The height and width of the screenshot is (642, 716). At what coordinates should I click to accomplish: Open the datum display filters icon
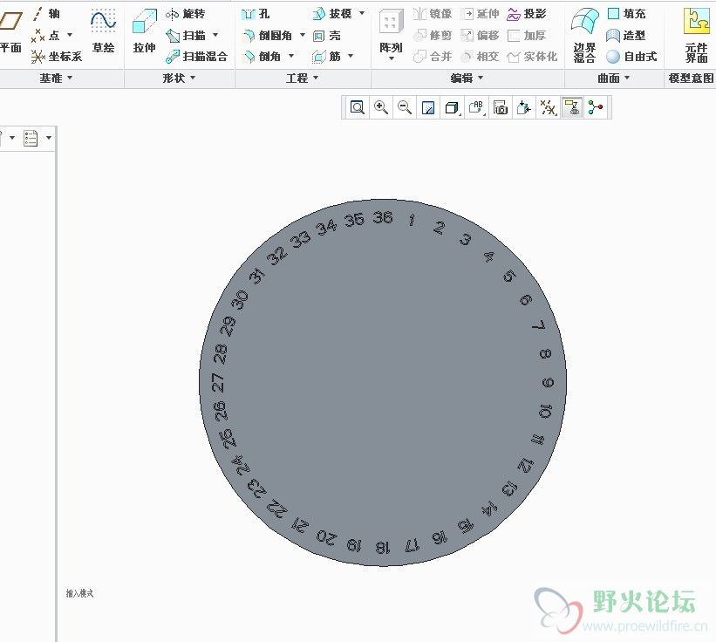pos(548,108)
